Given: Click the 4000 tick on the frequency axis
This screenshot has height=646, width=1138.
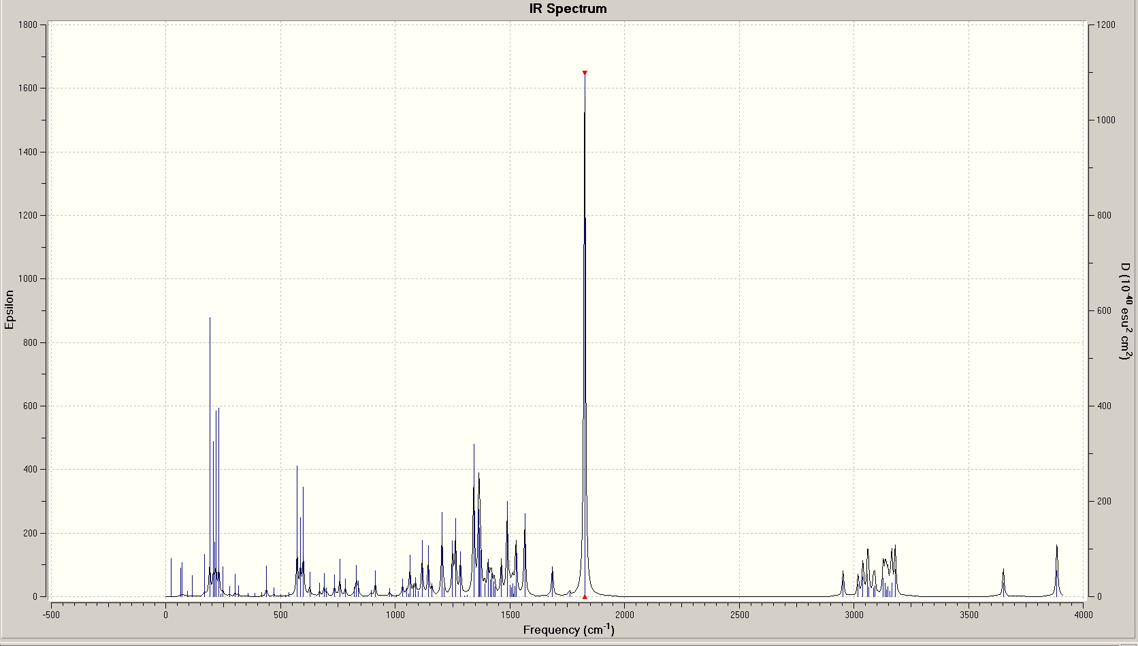Looking at the screenshot, I should coord(1084,615).
